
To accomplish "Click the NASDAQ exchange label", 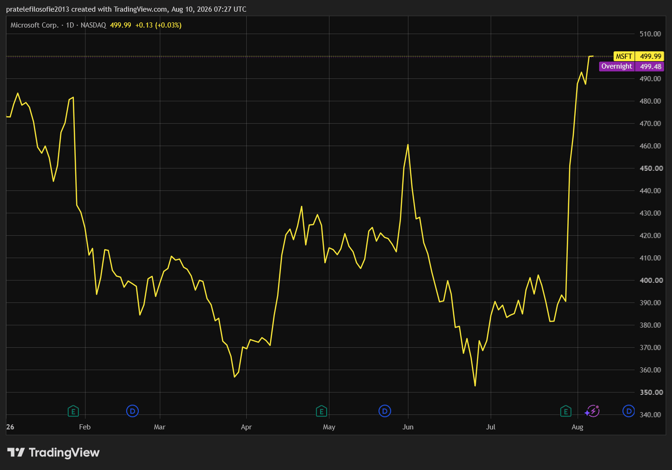I will click(x=93, y=25).
